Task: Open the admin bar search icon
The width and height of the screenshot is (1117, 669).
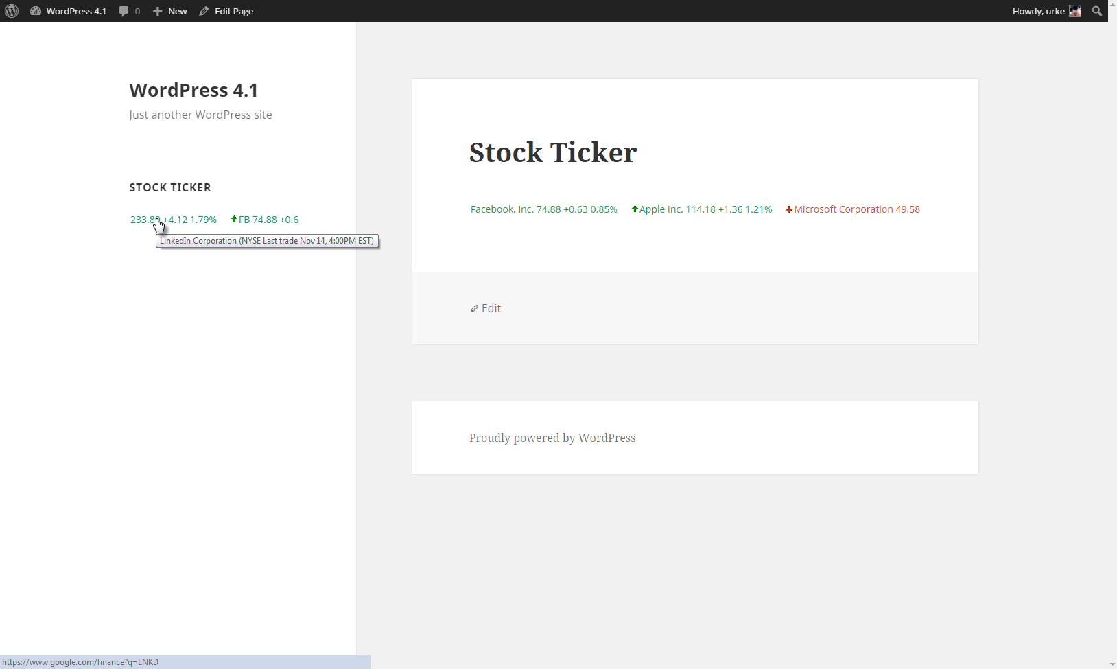Action: (1096, 11)
